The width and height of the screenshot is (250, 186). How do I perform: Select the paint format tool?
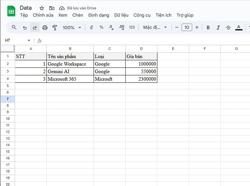55,27
